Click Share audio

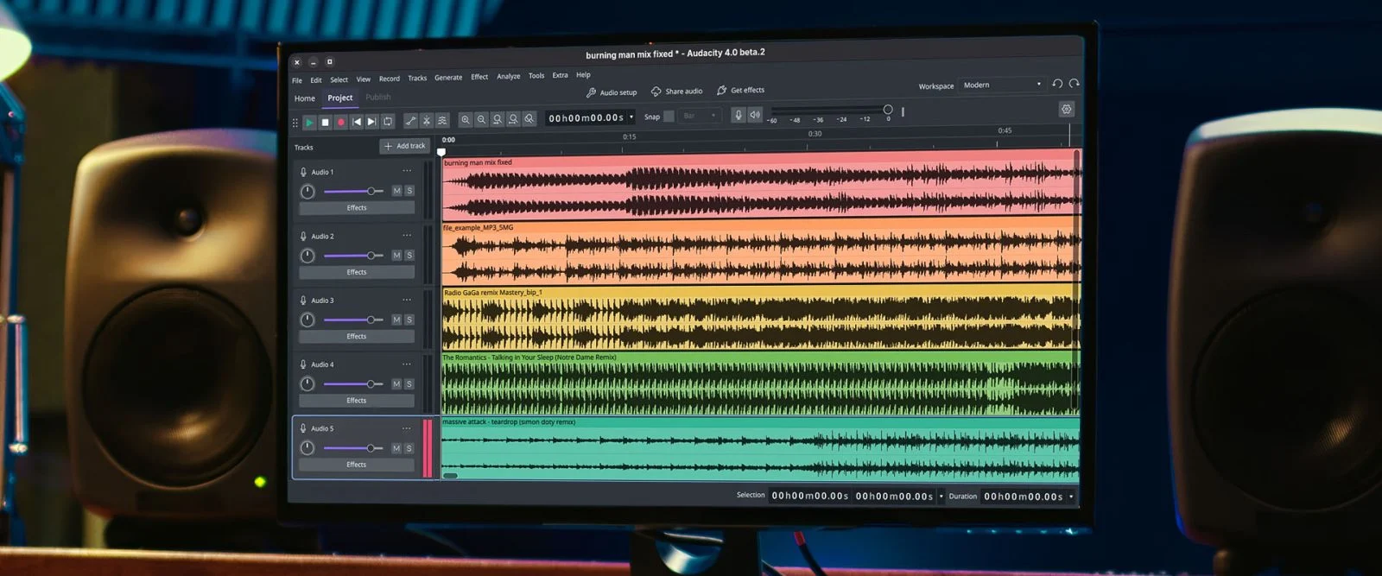[x=677, y=91]
